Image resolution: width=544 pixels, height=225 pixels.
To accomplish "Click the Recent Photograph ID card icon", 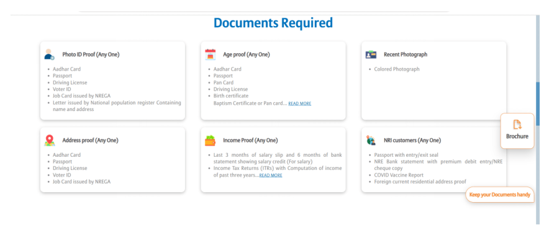I will click(371, 55).
